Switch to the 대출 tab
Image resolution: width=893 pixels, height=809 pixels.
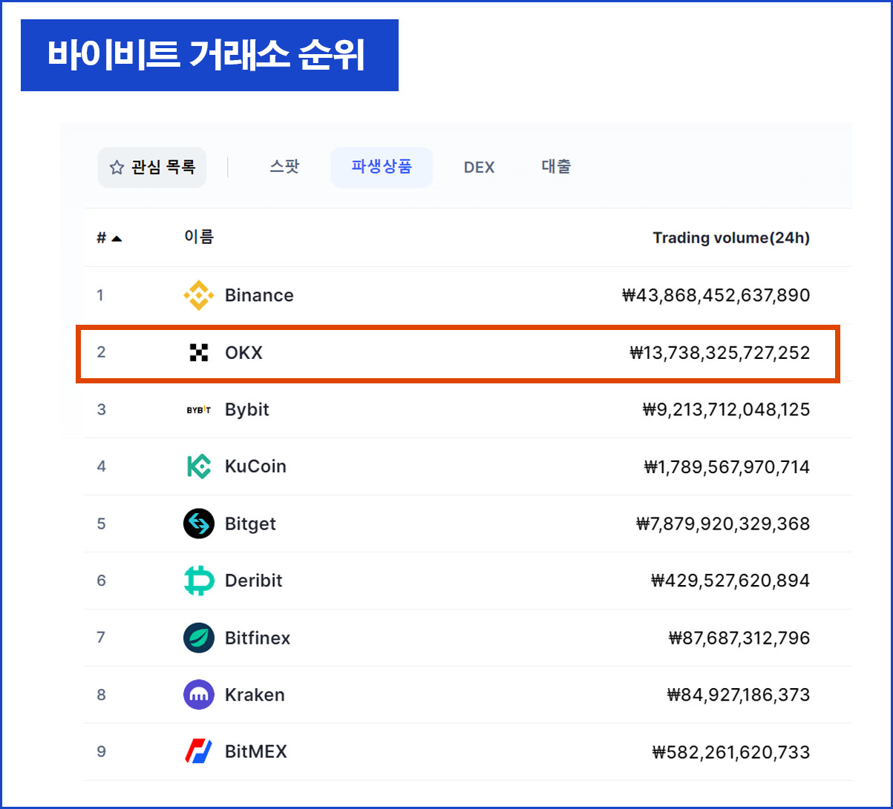point(556,167)
